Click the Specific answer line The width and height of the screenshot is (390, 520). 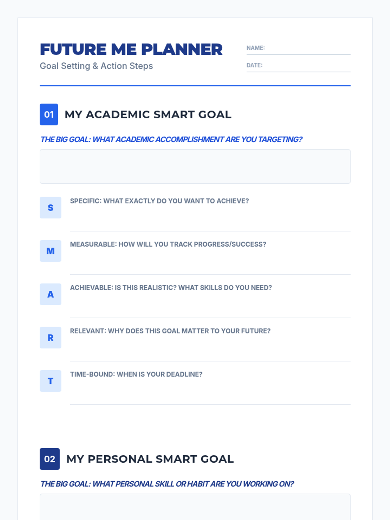tap(210, 219)
